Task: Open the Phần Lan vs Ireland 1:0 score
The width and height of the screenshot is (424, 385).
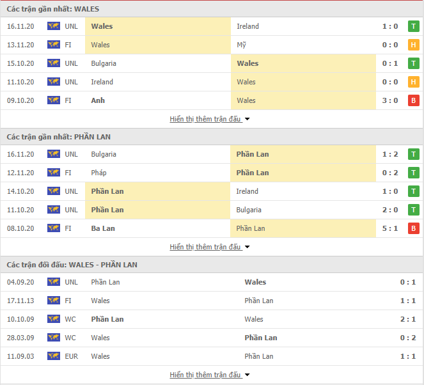Action: pos(390,191)
